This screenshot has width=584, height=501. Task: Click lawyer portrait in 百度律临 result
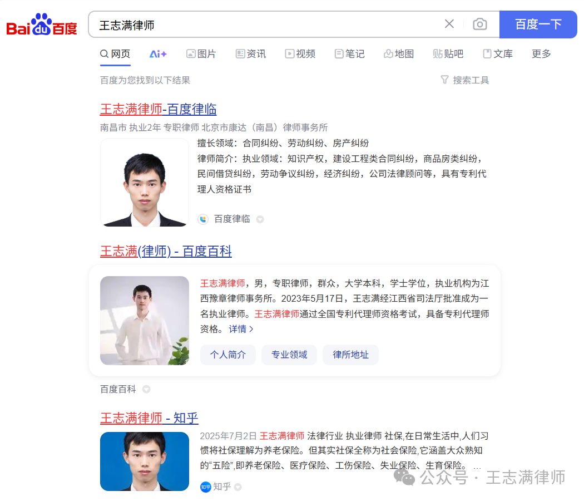point(145,183)
